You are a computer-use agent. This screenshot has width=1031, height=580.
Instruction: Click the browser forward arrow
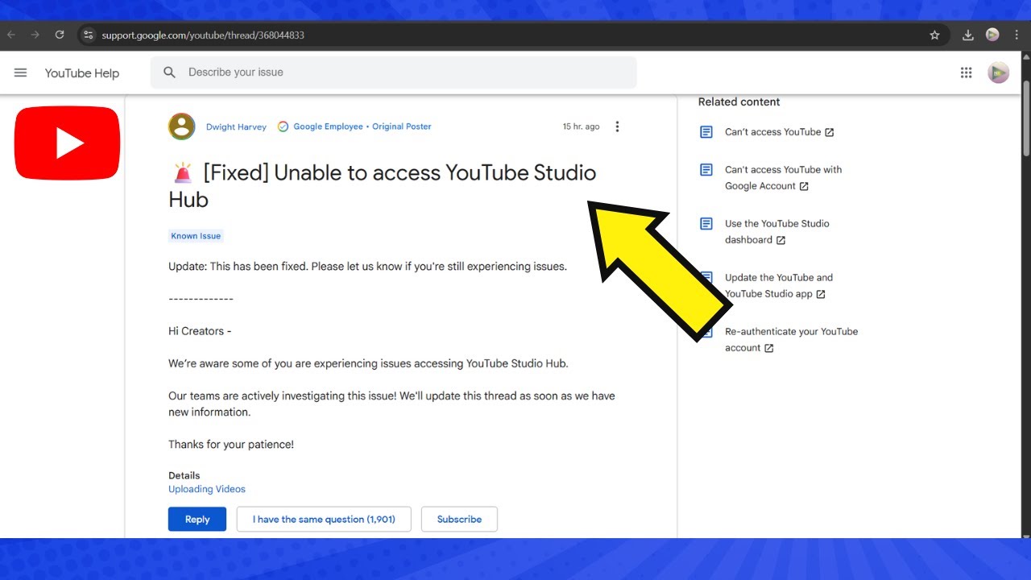[35, 35]
